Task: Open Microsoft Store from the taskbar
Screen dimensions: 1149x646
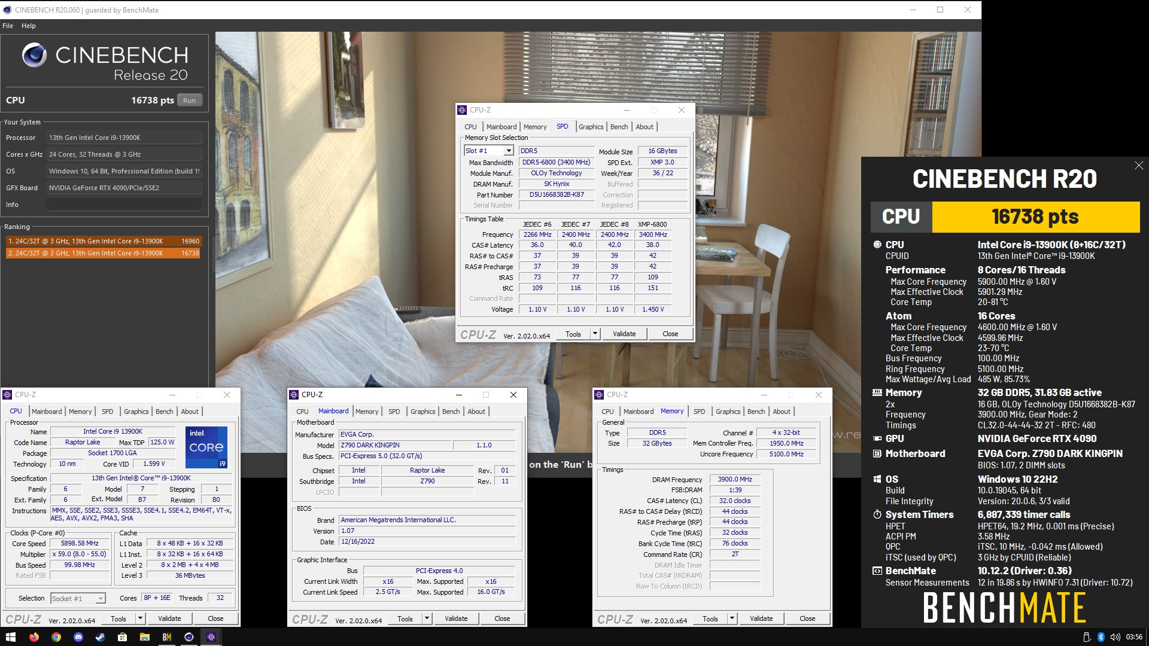Action: coord(123,637)
